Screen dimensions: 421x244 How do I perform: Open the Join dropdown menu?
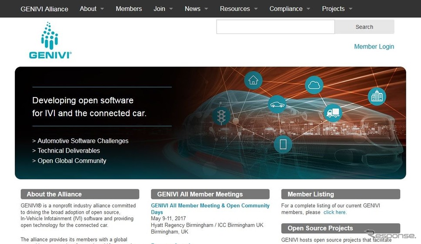click(x=163, y=9)
